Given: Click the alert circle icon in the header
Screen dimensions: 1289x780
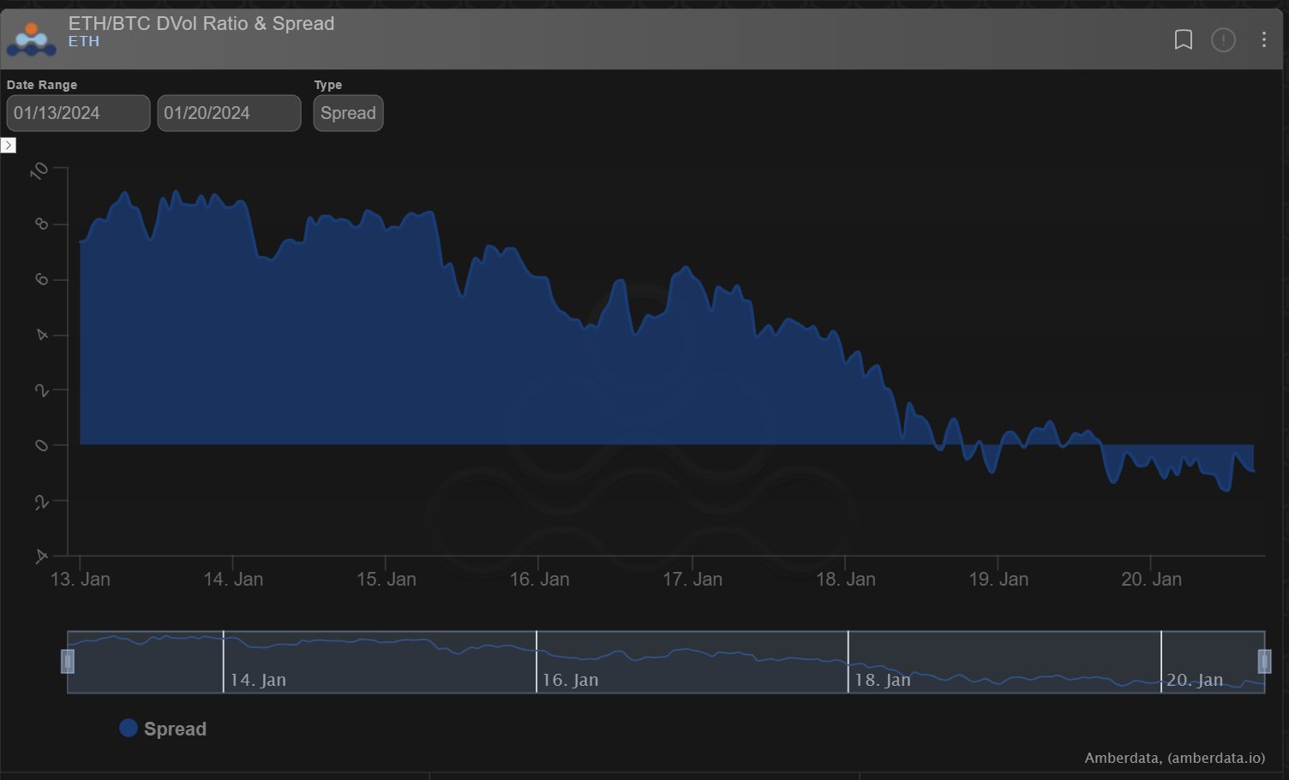Looking at the screenshot, I should [1223, 39].
